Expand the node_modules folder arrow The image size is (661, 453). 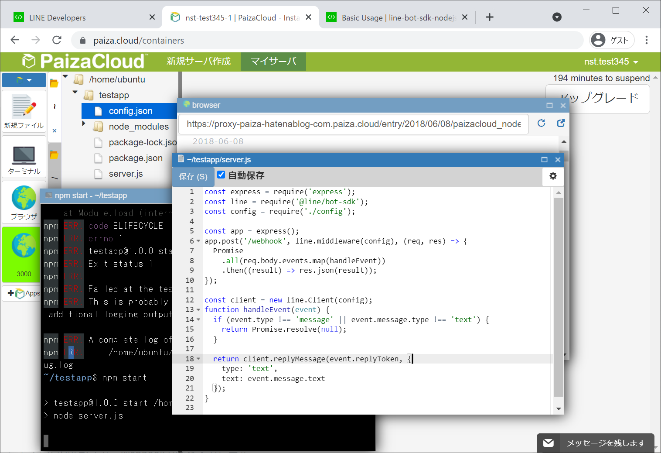84,124
